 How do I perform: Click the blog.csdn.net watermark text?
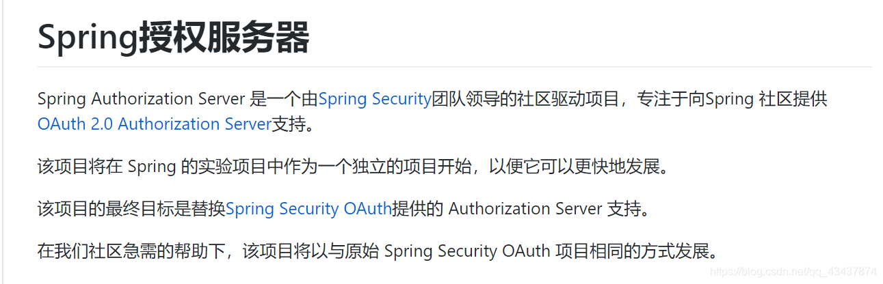point(793,272)
